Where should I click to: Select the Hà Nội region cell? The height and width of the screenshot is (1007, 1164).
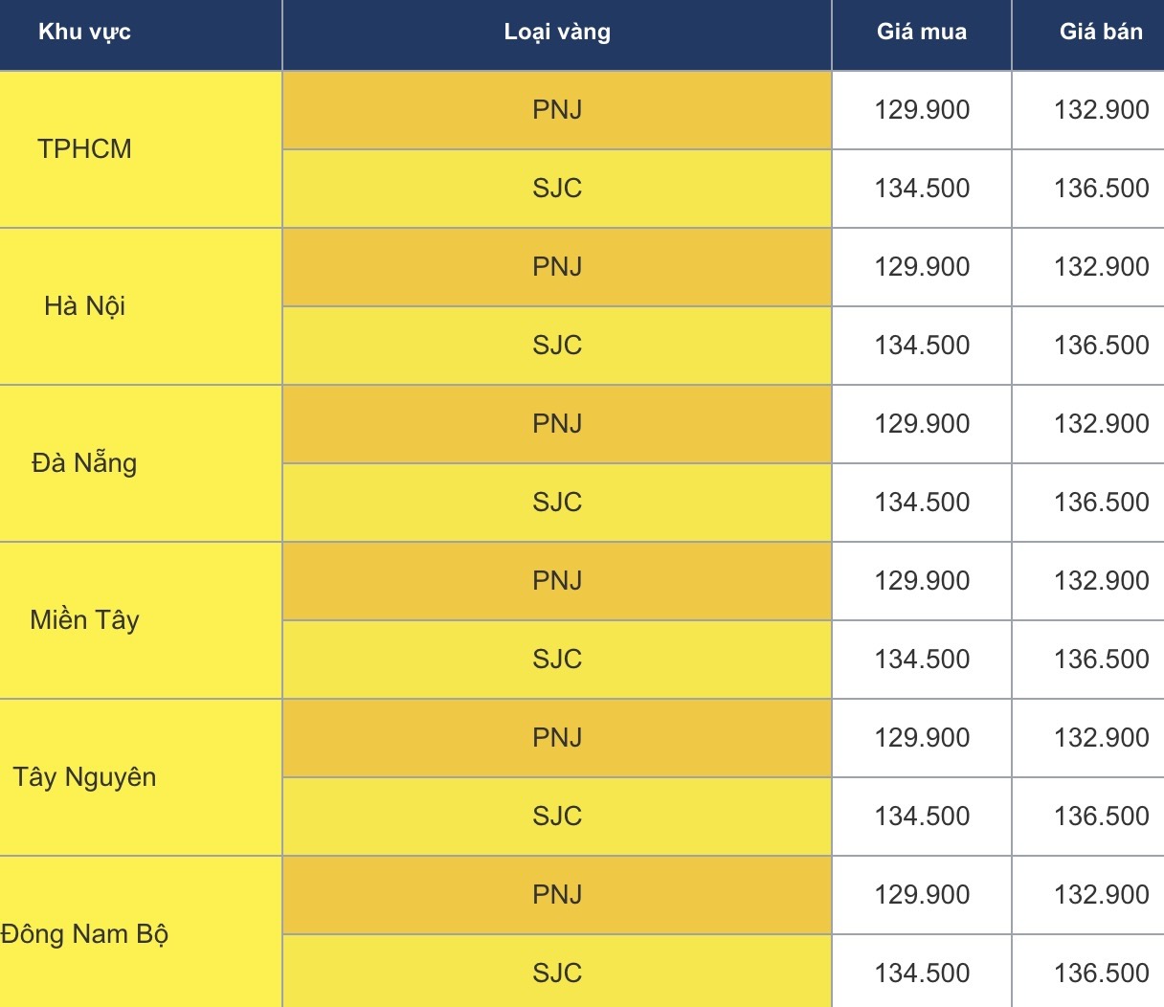pyautogui.click(x=84, y=306)
